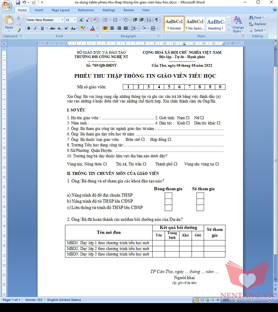The image size is (278, 312).
Task: Open the Times New Roman font dropdown
Action: click(x=62, y=20)
